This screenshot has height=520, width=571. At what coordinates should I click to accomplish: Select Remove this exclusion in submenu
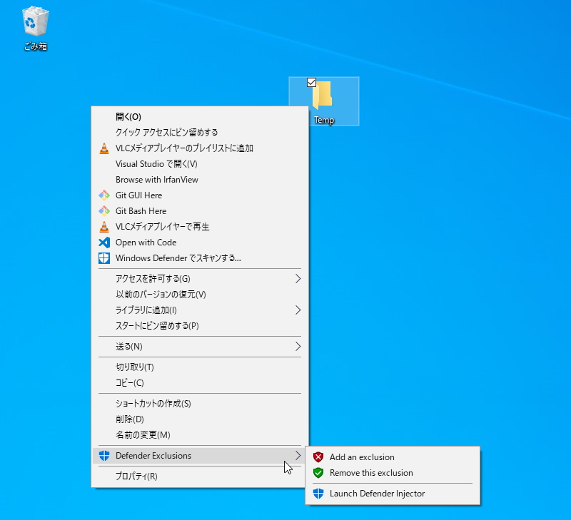[x=393, y=473]
